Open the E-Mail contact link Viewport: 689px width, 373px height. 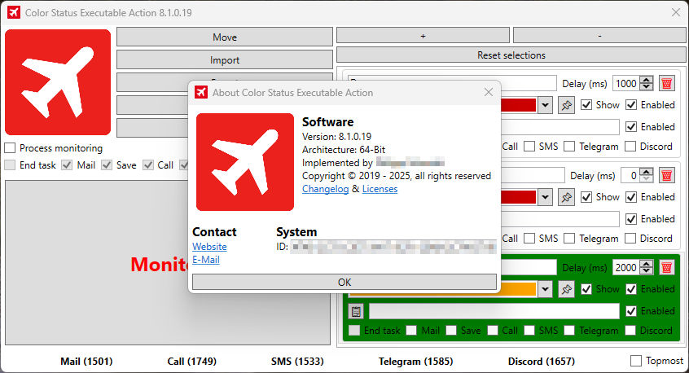click(x=206, y=260)
